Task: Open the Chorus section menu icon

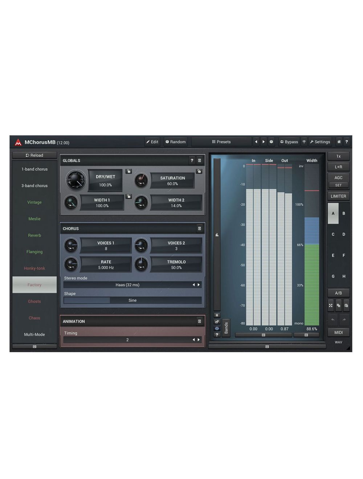Action: (x=199, y=229)
